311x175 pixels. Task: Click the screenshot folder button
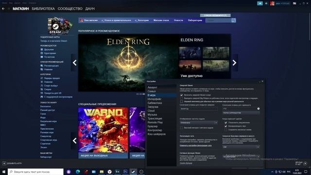(x=241, y=113)
